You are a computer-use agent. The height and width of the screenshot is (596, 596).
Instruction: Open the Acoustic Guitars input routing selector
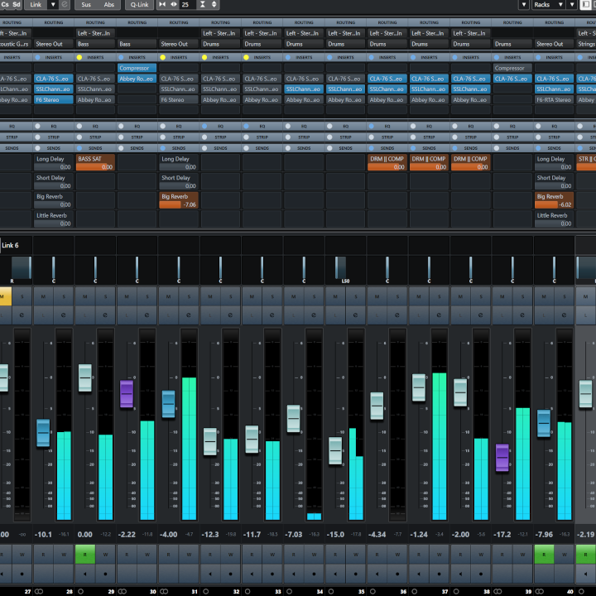click(14, 44)
